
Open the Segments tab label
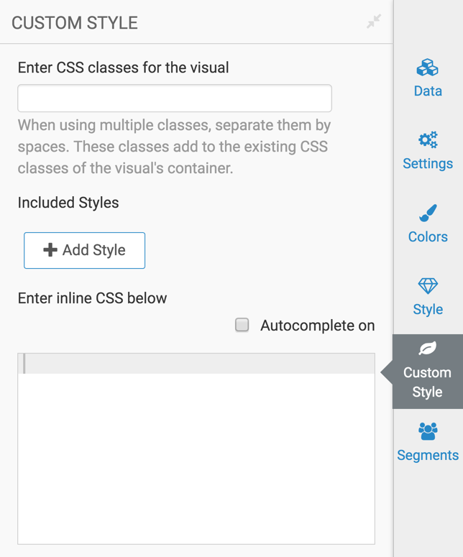click(x=428, y=455)
